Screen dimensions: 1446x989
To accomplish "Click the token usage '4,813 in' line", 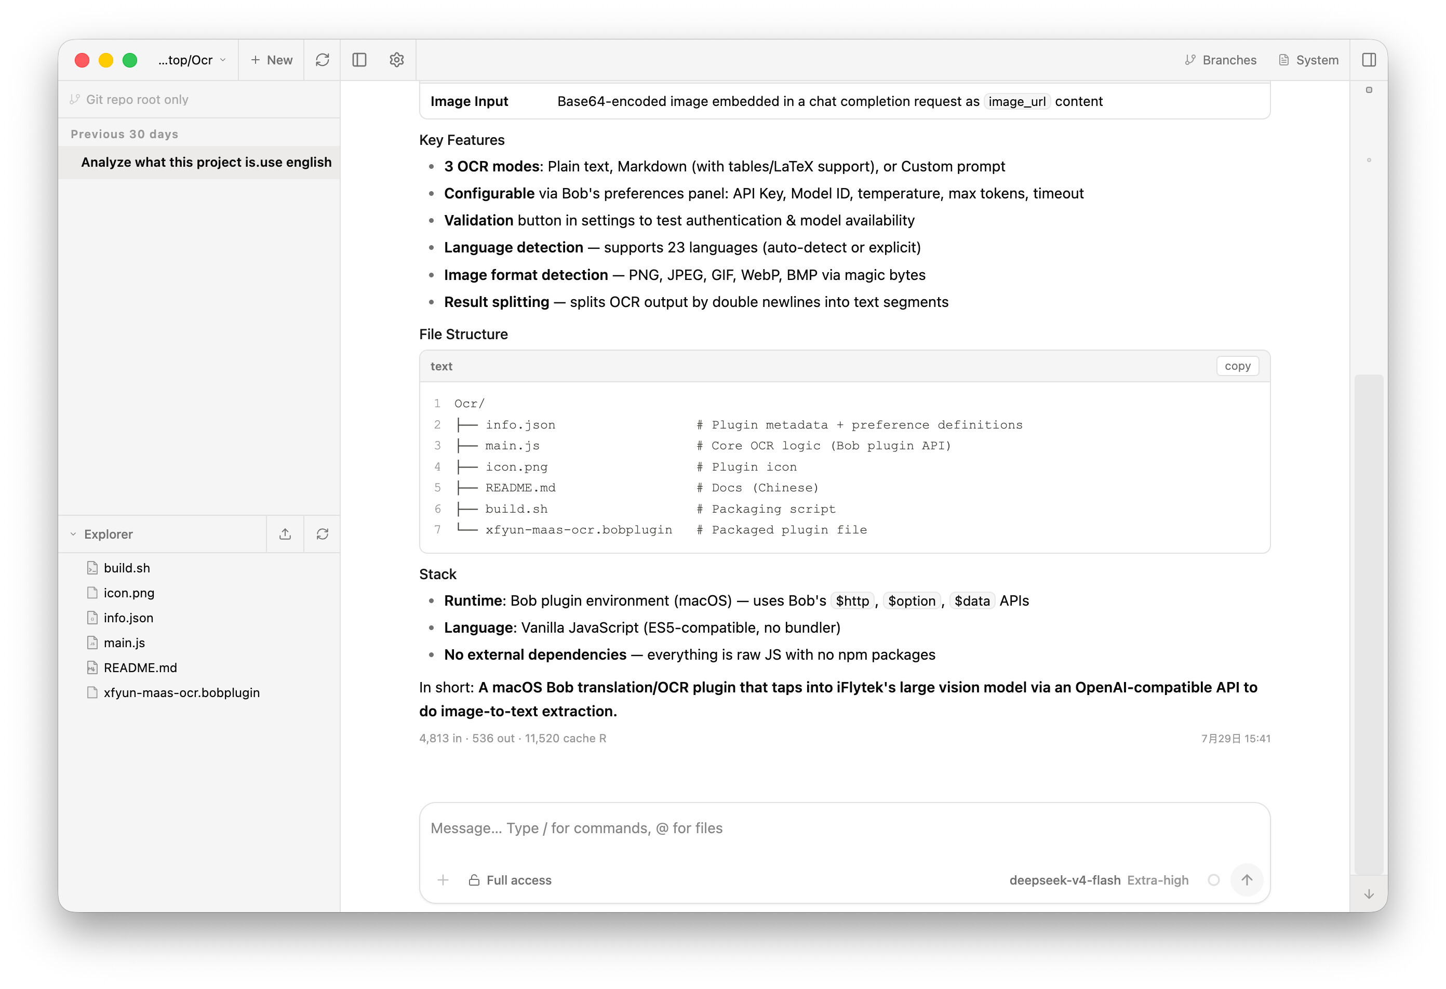I will point(513,738).
